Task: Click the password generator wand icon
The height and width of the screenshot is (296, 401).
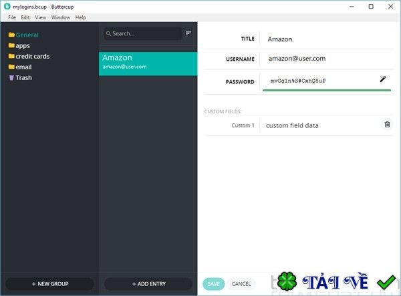Action: tap(382, 79)
